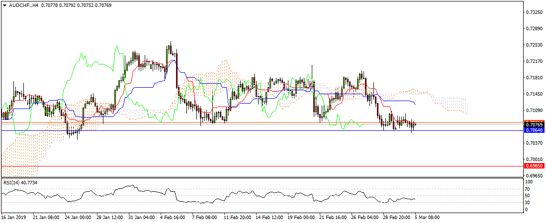Click the RSI scale label 30
Image resolution: width=546 pixels, height=223 pixels.
coord(528,202)
